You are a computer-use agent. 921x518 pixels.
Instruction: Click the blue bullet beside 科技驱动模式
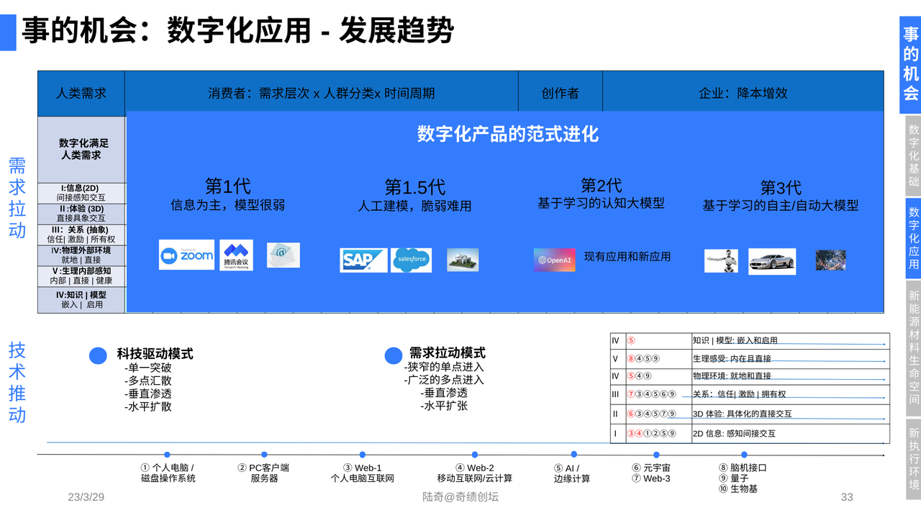pyautogui.click(x=98, y=355)
